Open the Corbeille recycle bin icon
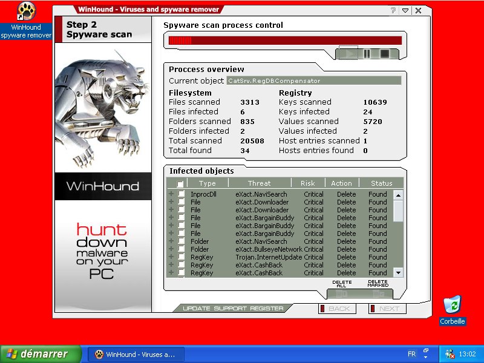The width and height of the screenshot is (484, 363). (453, 310)
